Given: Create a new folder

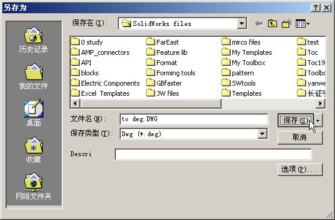Looking at the screenshot, I should coord(287,24).
